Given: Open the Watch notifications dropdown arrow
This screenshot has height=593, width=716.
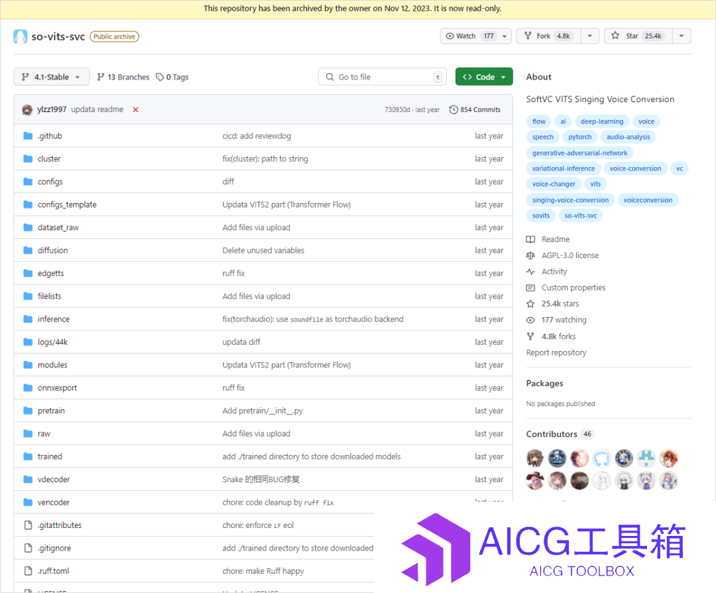Looking at the screenshot, I should click(x=505, y=36).
